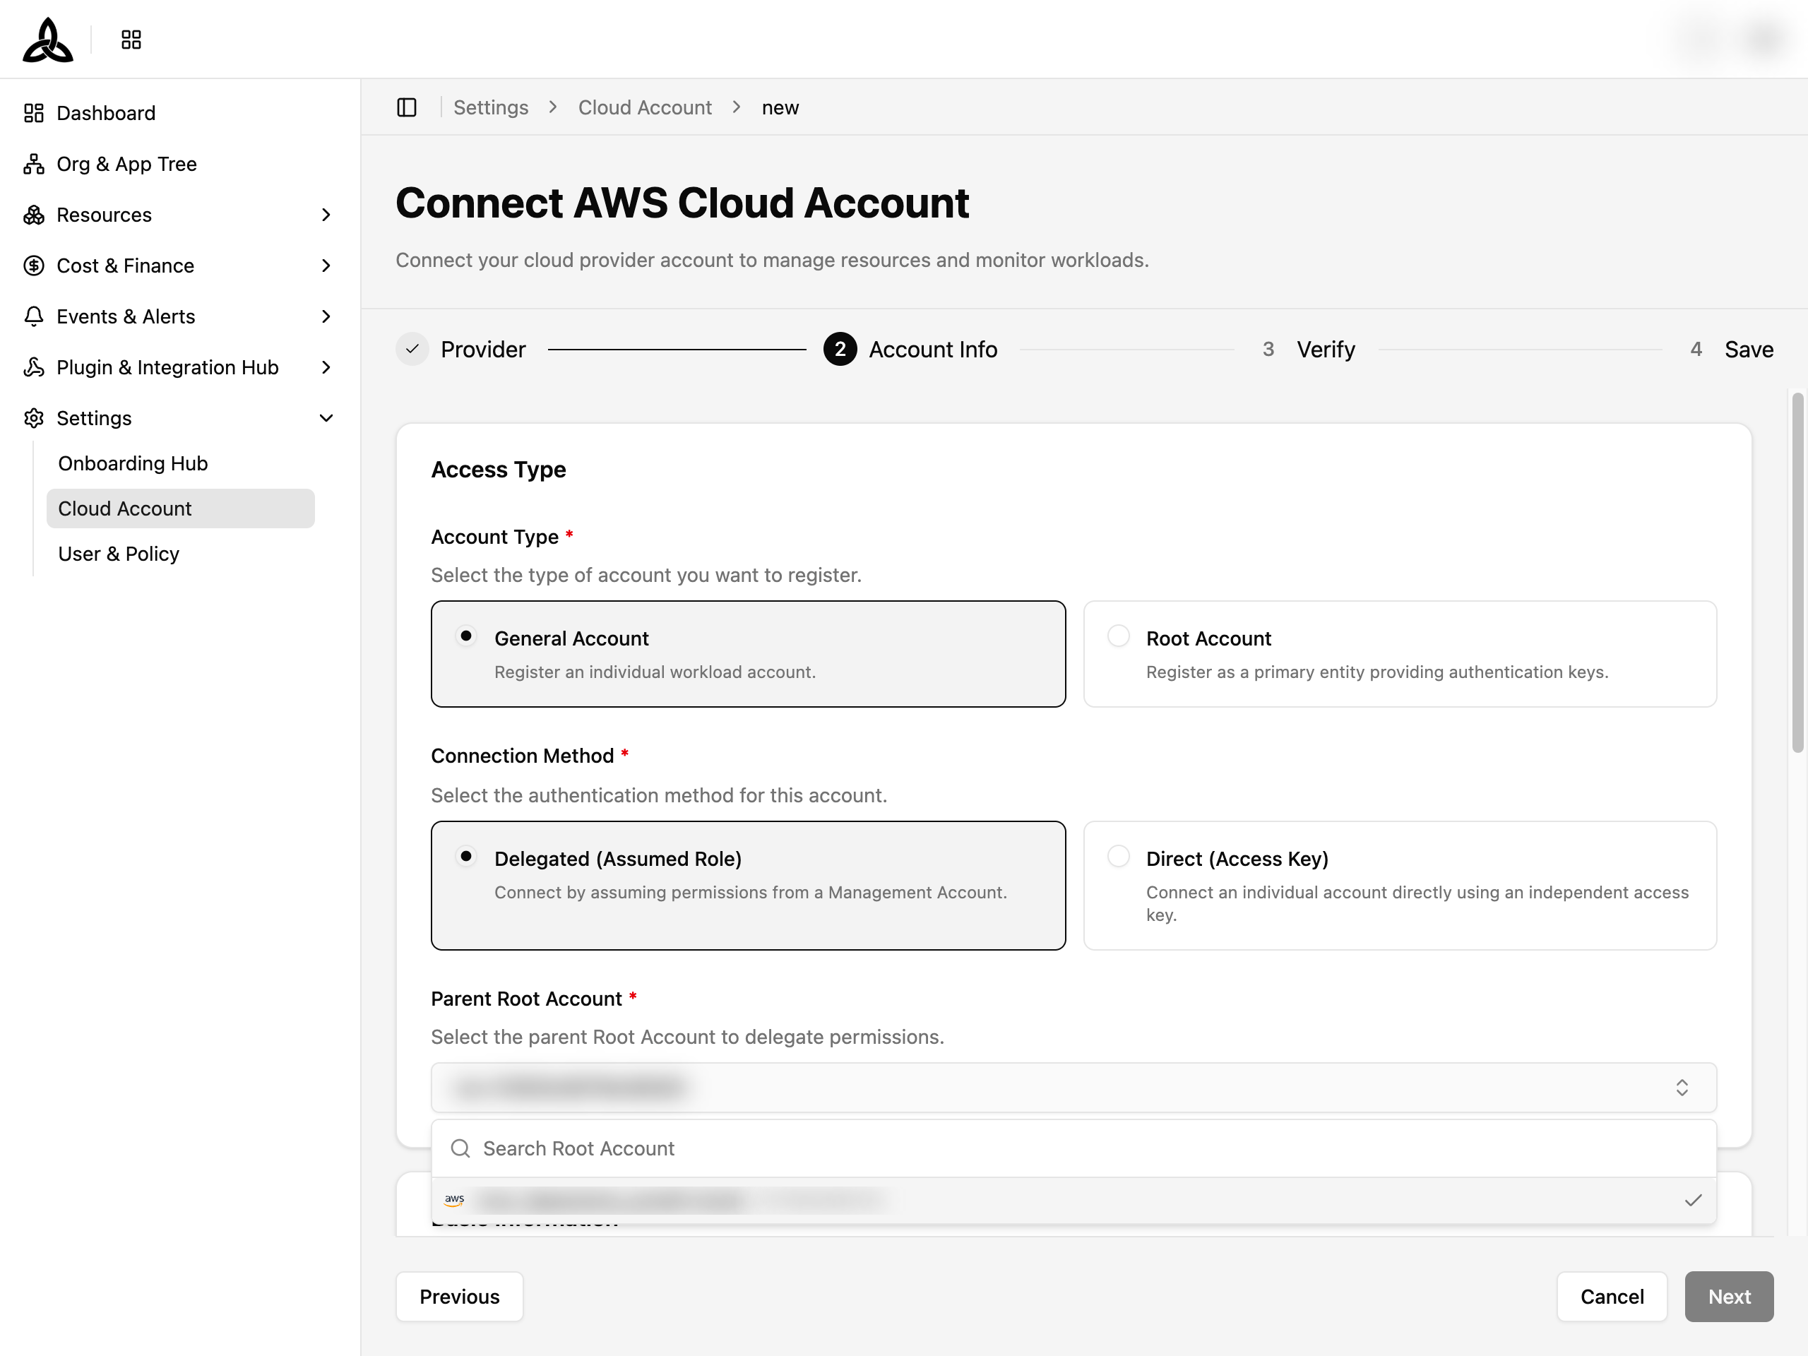
Task: Click the Resources cubes icon
Action: click(x=33, y=214)
